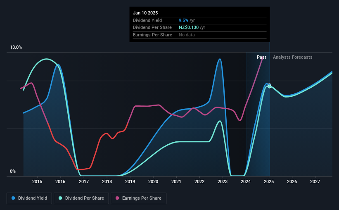Click the 9.5% dividend yield value
This screenshot has height=210, width=339.
[x=183, y=20]
